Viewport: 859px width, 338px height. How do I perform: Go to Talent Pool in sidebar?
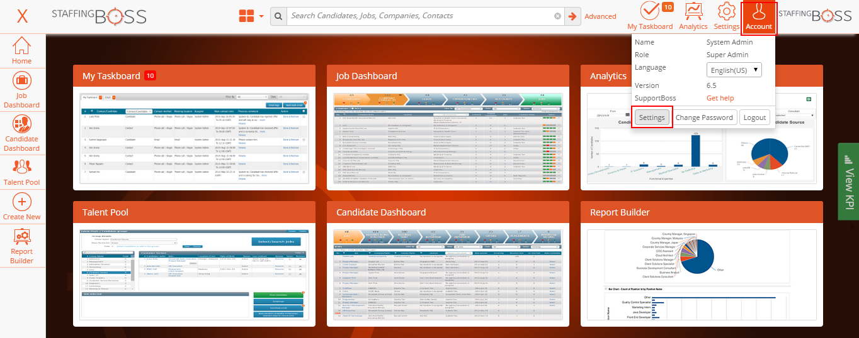pos(22,172)
